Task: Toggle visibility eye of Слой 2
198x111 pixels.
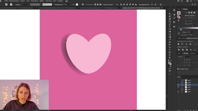Action: [178, 92]
